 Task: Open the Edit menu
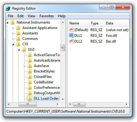[x=21, y=16]
